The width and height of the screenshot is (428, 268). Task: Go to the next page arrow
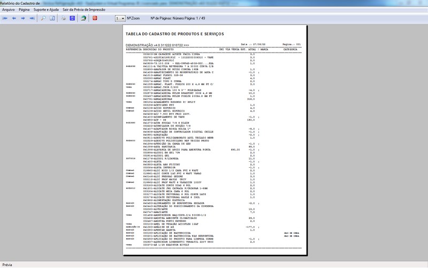23,18
